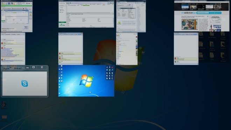Click the article photo in the AddictiveTips thumbnail
231x130 pixels.
click(190, 25)
